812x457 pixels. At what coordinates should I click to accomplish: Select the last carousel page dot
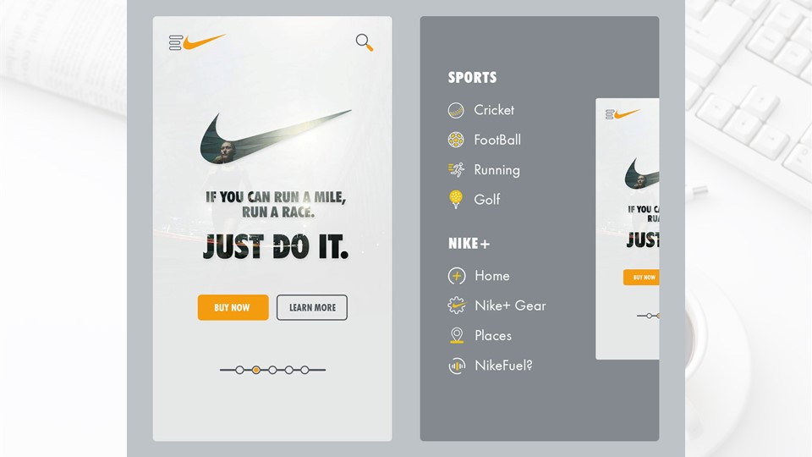(x=305, y=370)
